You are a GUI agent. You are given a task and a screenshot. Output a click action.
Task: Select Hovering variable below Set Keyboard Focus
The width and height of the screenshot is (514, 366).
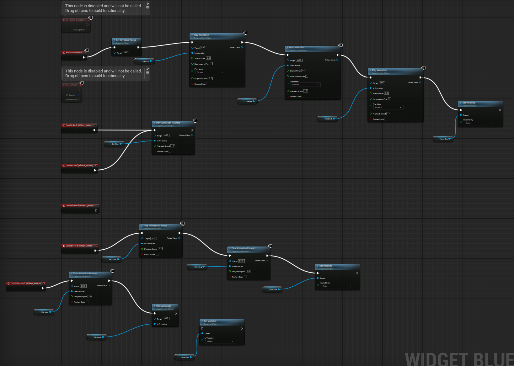(x=144, y=61)
